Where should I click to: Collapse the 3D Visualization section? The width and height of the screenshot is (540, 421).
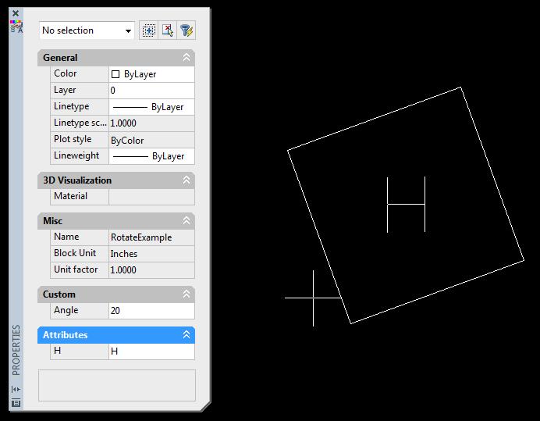187,180
